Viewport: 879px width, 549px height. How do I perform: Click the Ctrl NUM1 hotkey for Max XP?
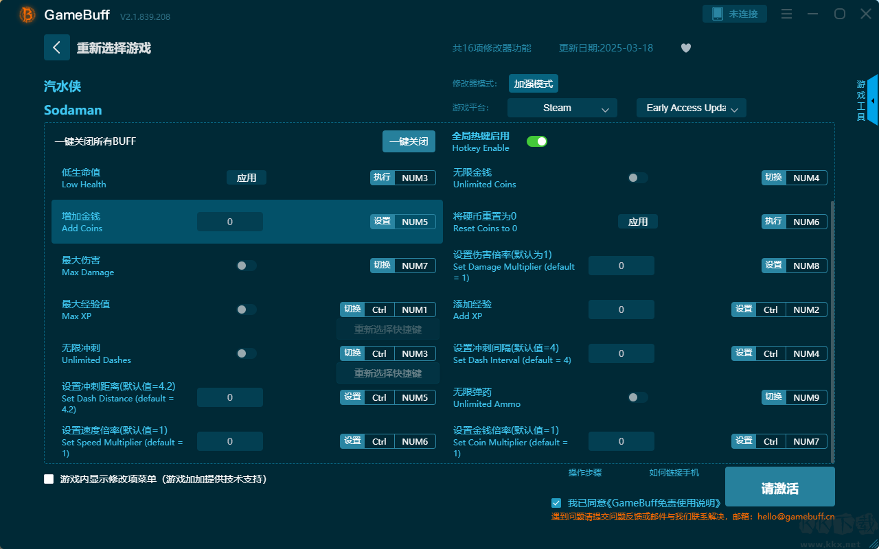click(x=400, y=309)
